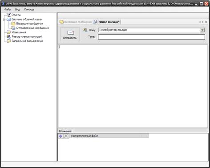Click the Тема subject field
The width and height of the screenshot is (210, 168).
coord(151,37)
